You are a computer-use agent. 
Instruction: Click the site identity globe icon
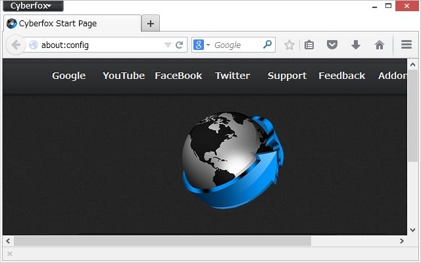[34, 45]
